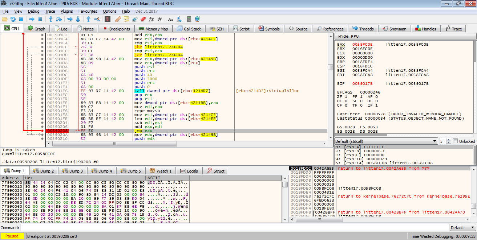Open the Default (stdcall) calling convention dropdown

(x=386, y=141)
